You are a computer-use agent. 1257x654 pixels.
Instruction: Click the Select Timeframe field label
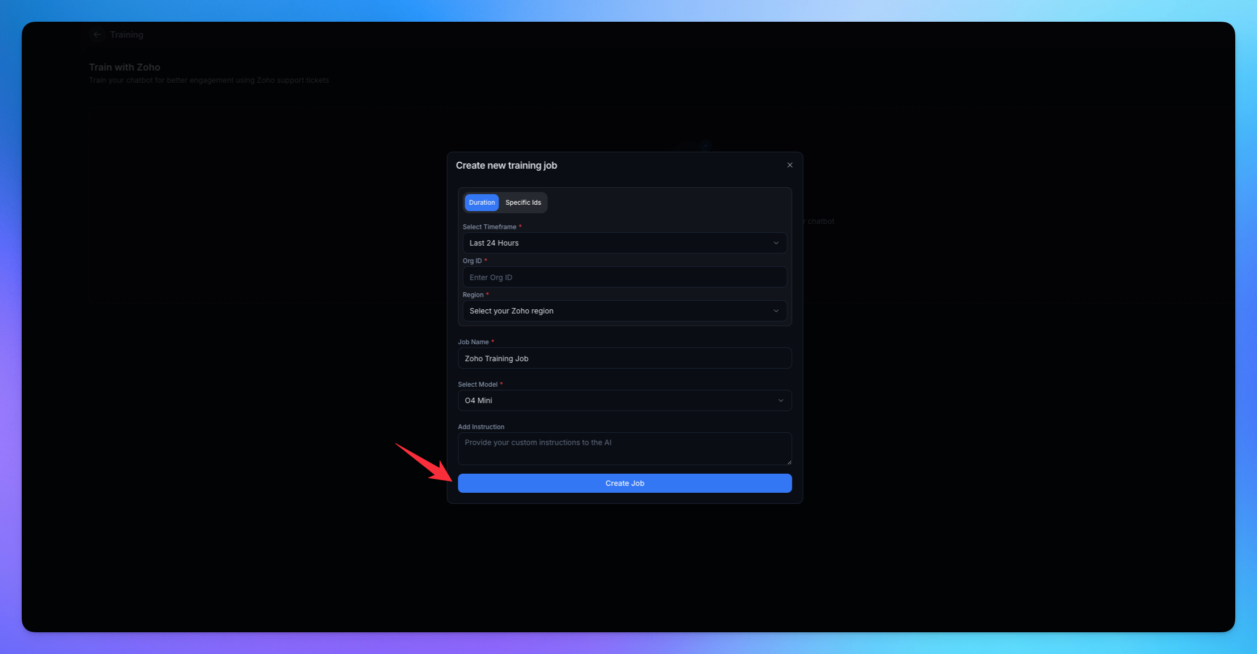pos(489,227)
